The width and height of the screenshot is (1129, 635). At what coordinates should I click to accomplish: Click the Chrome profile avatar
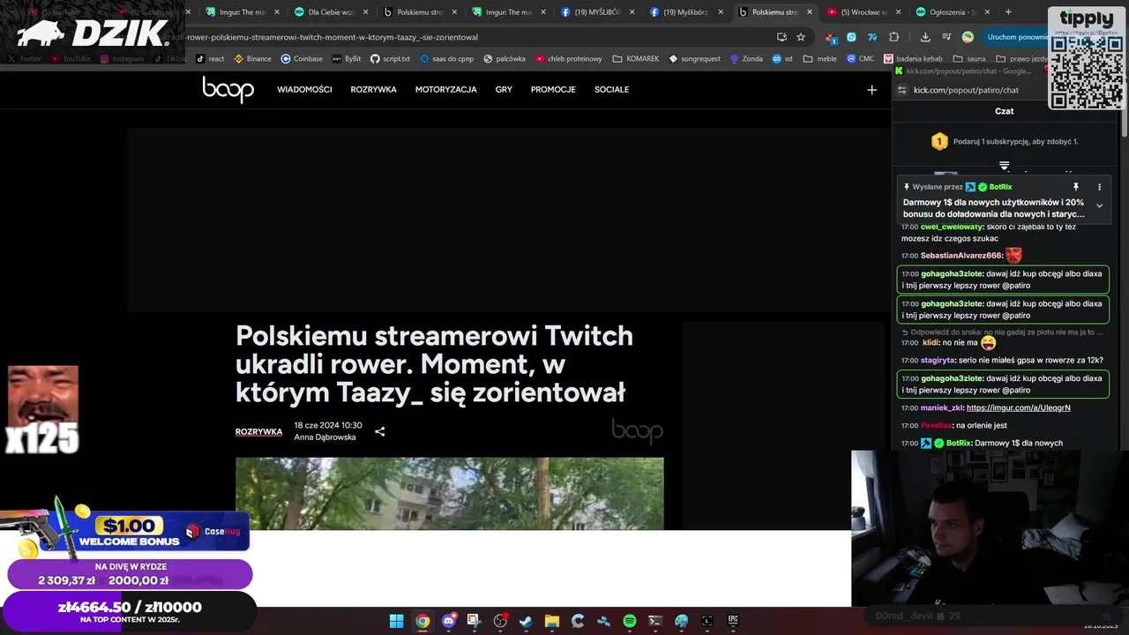(968, 37)
